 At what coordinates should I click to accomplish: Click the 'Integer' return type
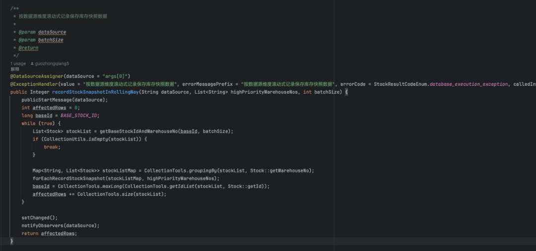40,92
